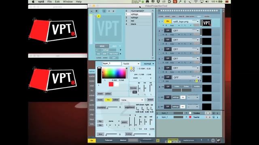The height and width of the screenshot is (145, 259).
Task: Toggle source 4 Off button
Action: pos(168,49)
